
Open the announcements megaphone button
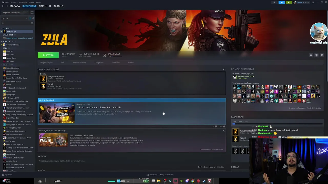coord(281,2)
